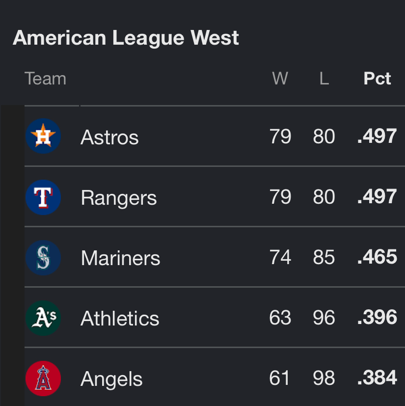Open the Rangers team link

click(x=119, y=198)
